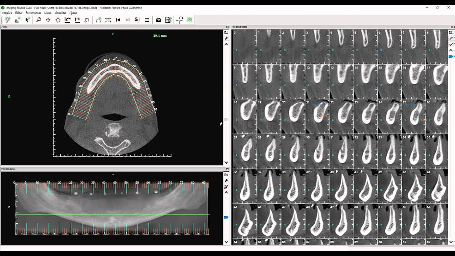Step Panorâmica slider up with arrow
Viewport: 455px width, 256px height.
[226, 192]
